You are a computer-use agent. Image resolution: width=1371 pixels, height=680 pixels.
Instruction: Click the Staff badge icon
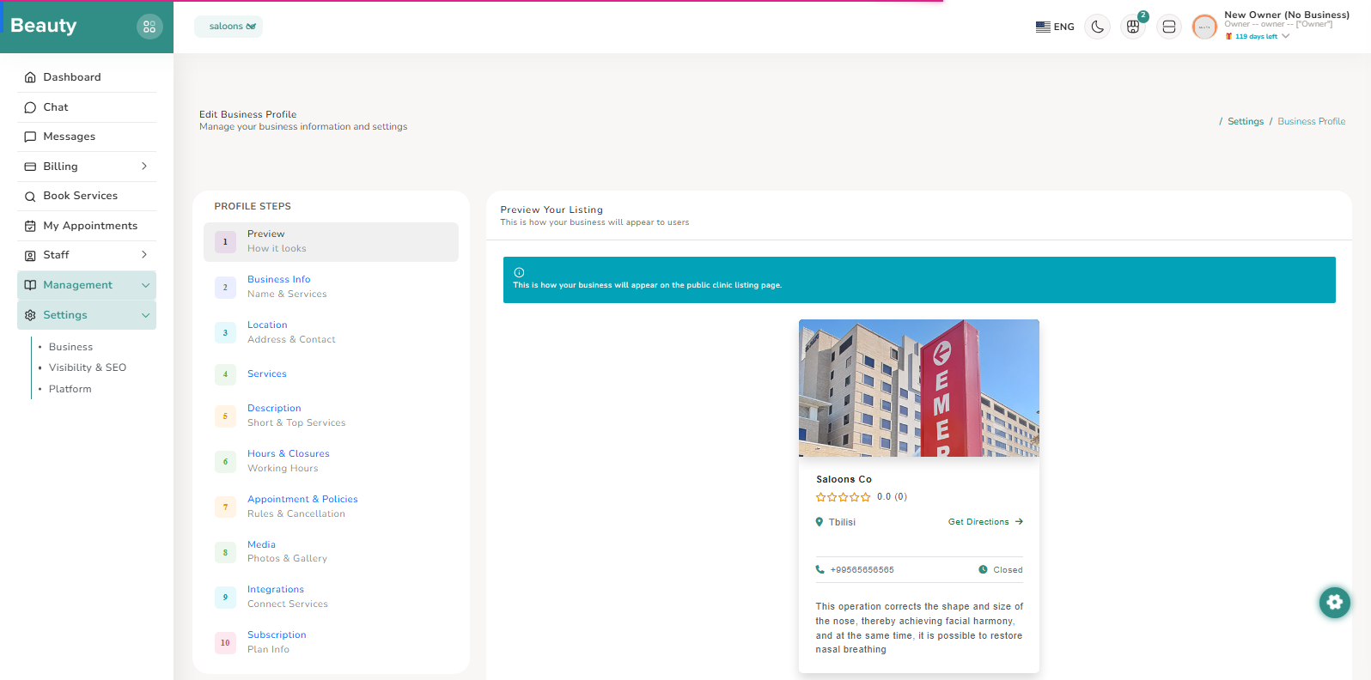pyautogui.click(x=30, y=255)
